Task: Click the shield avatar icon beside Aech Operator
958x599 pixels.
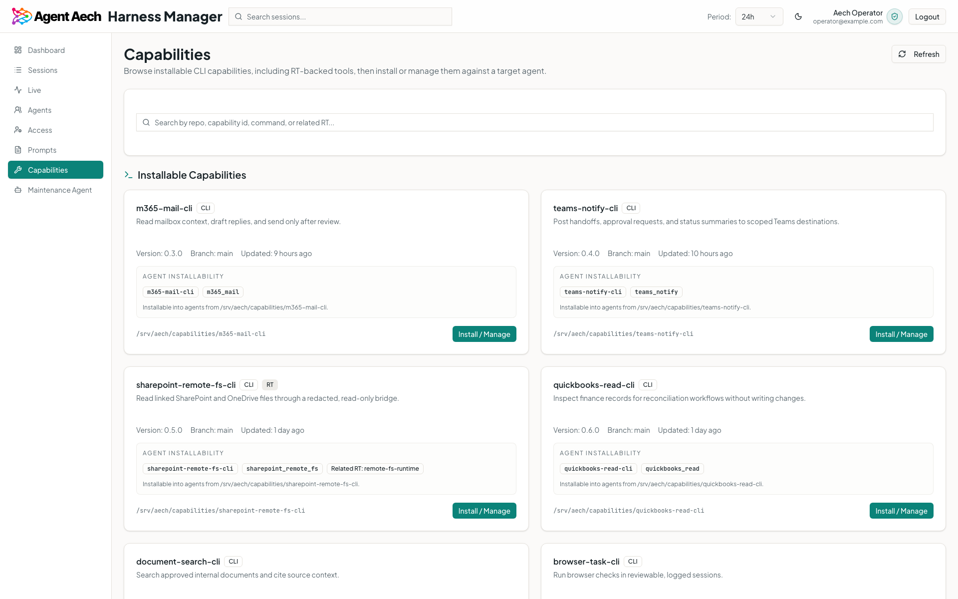Action: point(895,16)
